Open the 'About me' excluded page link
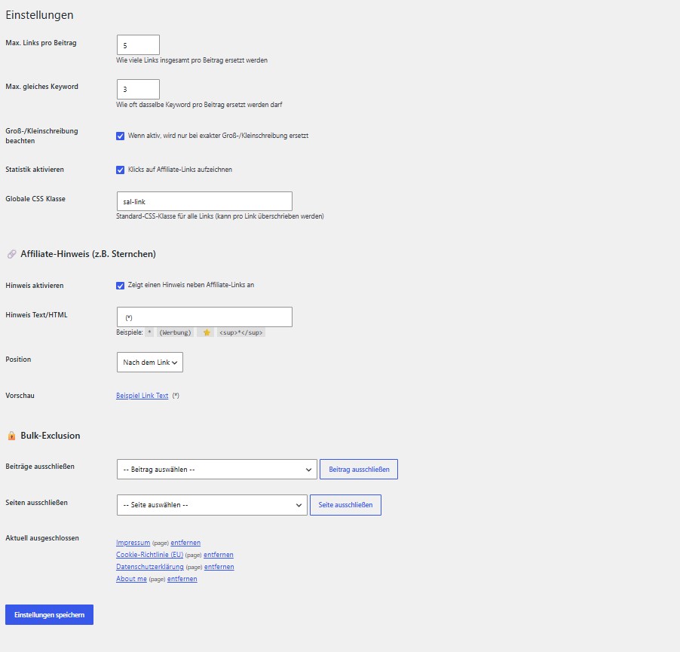680x652 pixels. tap(131, 579)
